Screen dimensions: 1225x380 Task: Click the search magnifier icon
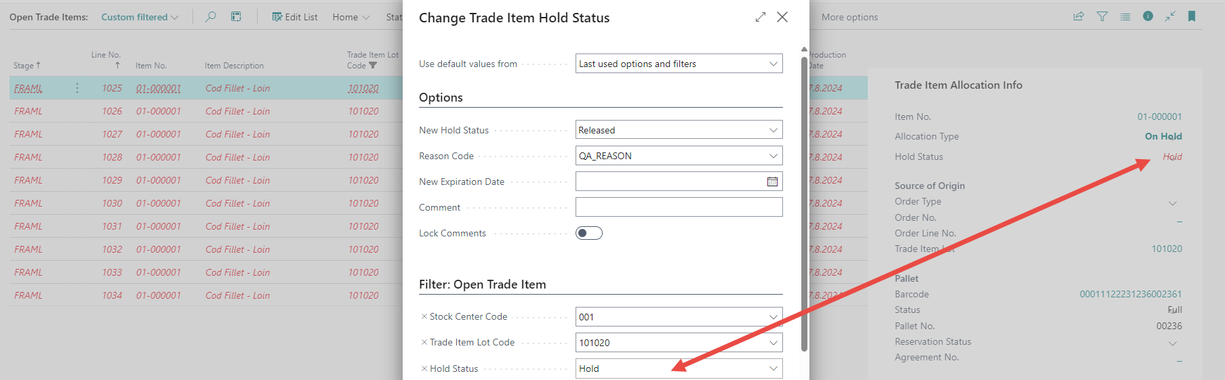pyautogui.click(x=211, y=17)
